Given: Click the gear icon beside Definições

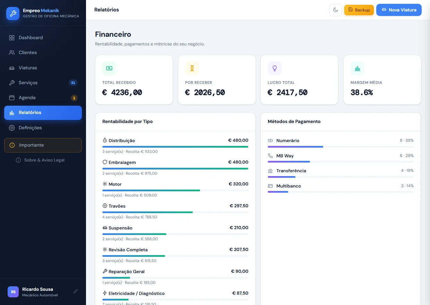Looking at the screenshot, I should [x=12, y=128].
